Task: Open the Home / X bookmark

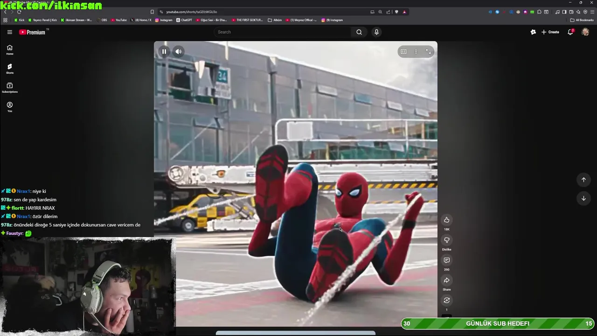Action: (x=141, y=20)
